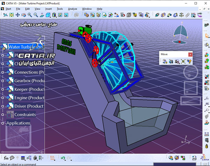Open the Start menu
Image resolution: width=210 pixels, height=166 pixels.
(8, 9)
